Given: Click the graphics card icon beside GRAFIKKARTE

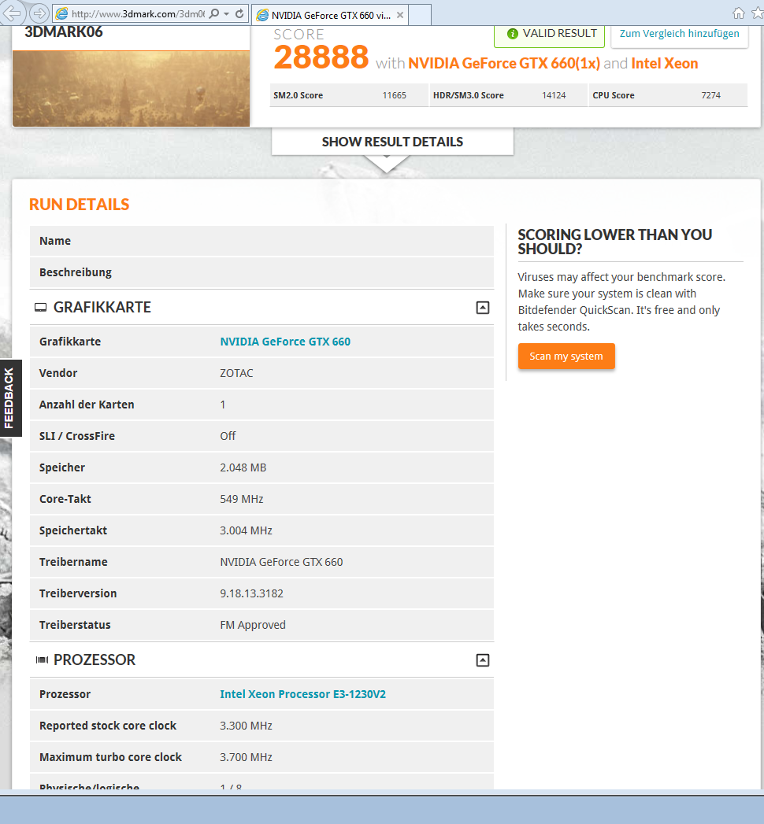Looking at the screenshot, I should 40,308.
